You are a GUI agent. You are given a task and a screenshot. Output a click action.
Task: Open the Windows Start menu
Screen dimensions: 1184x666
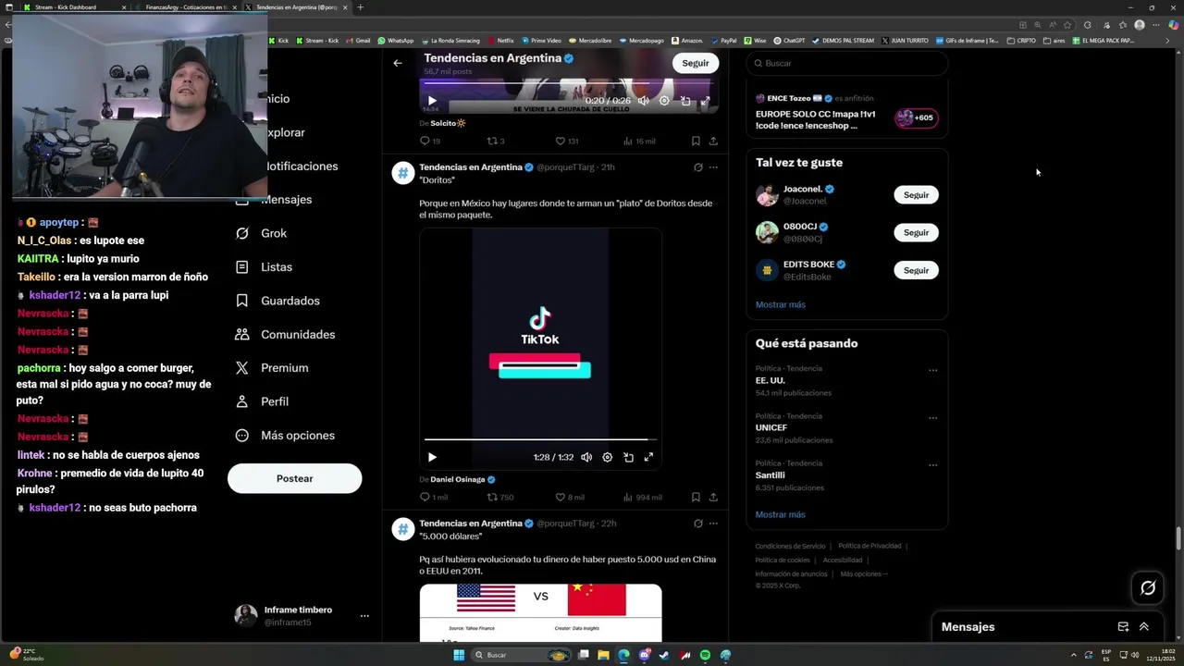459,655
